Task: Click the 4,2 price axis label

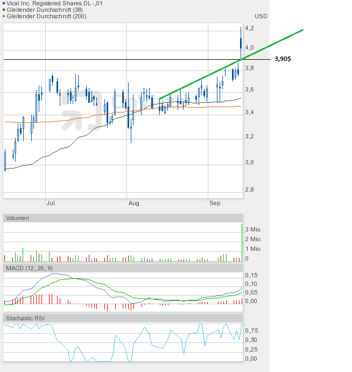Action: click(x=250, y=28)
